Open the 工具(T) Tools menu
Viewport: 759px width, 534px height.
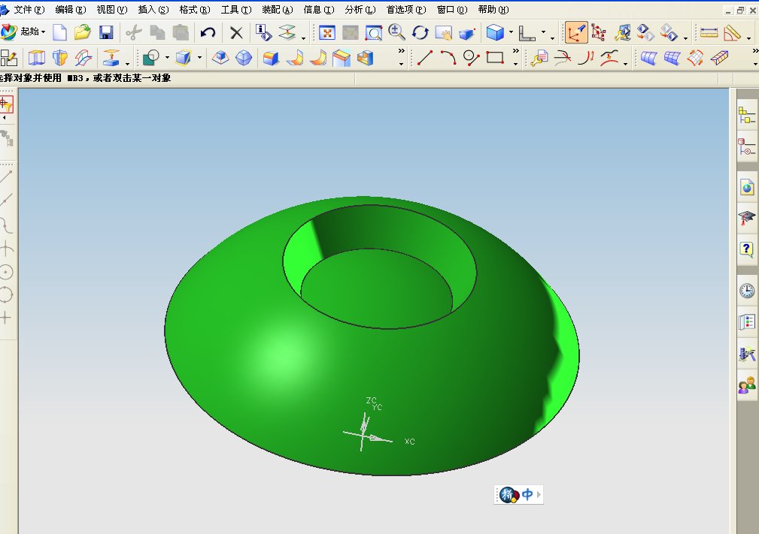coord(236,10)
